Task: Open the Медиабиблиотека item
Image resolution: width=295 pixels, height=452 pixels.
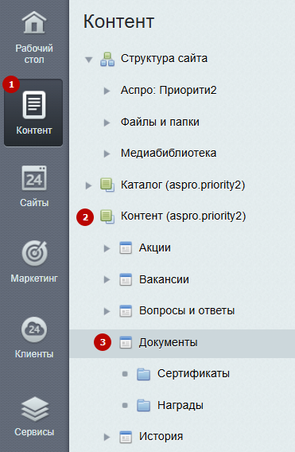Action: point(169,153)
